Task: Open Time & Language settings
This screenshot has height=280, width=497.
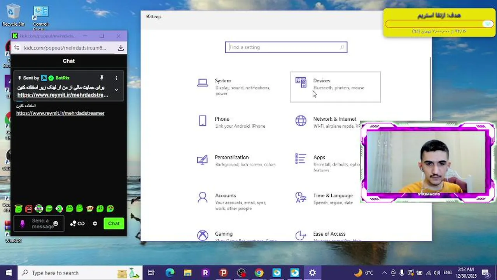Action: tap(327, 199)
